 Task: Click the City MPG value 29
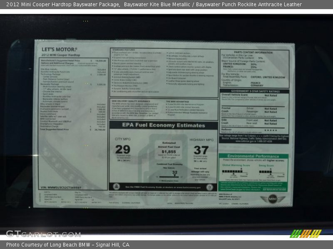click(x=123, y=149)
